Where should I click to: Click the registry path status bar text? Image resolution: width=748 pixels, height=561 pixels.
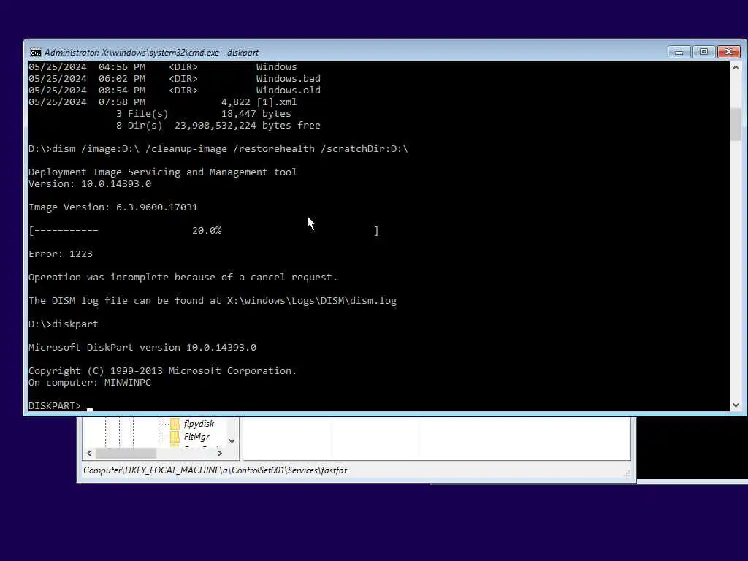pyautogui.click(x=215, y=470)
